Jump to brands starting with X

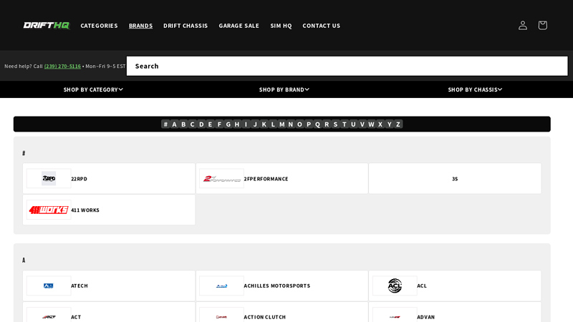pyautogui.click(x=380, y=124)
